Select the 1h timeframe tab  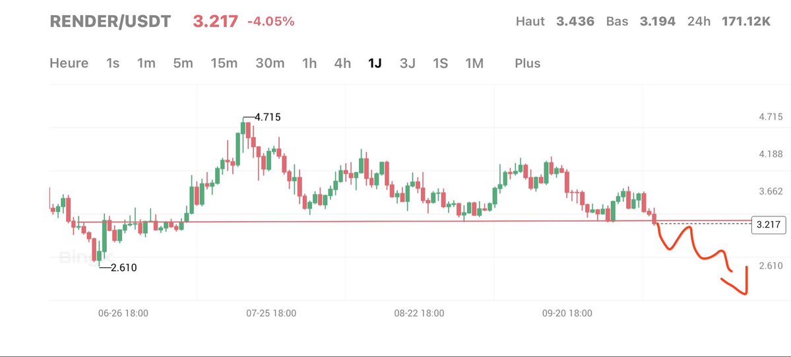coord(309,63)
